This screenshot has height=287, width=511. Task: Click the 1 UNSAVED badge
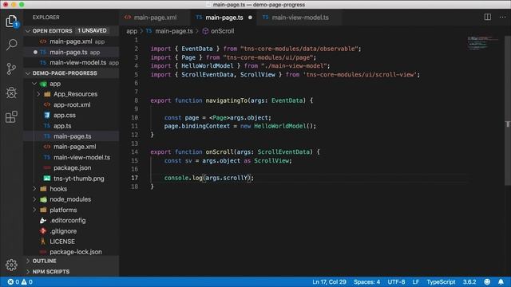[92, 30]
